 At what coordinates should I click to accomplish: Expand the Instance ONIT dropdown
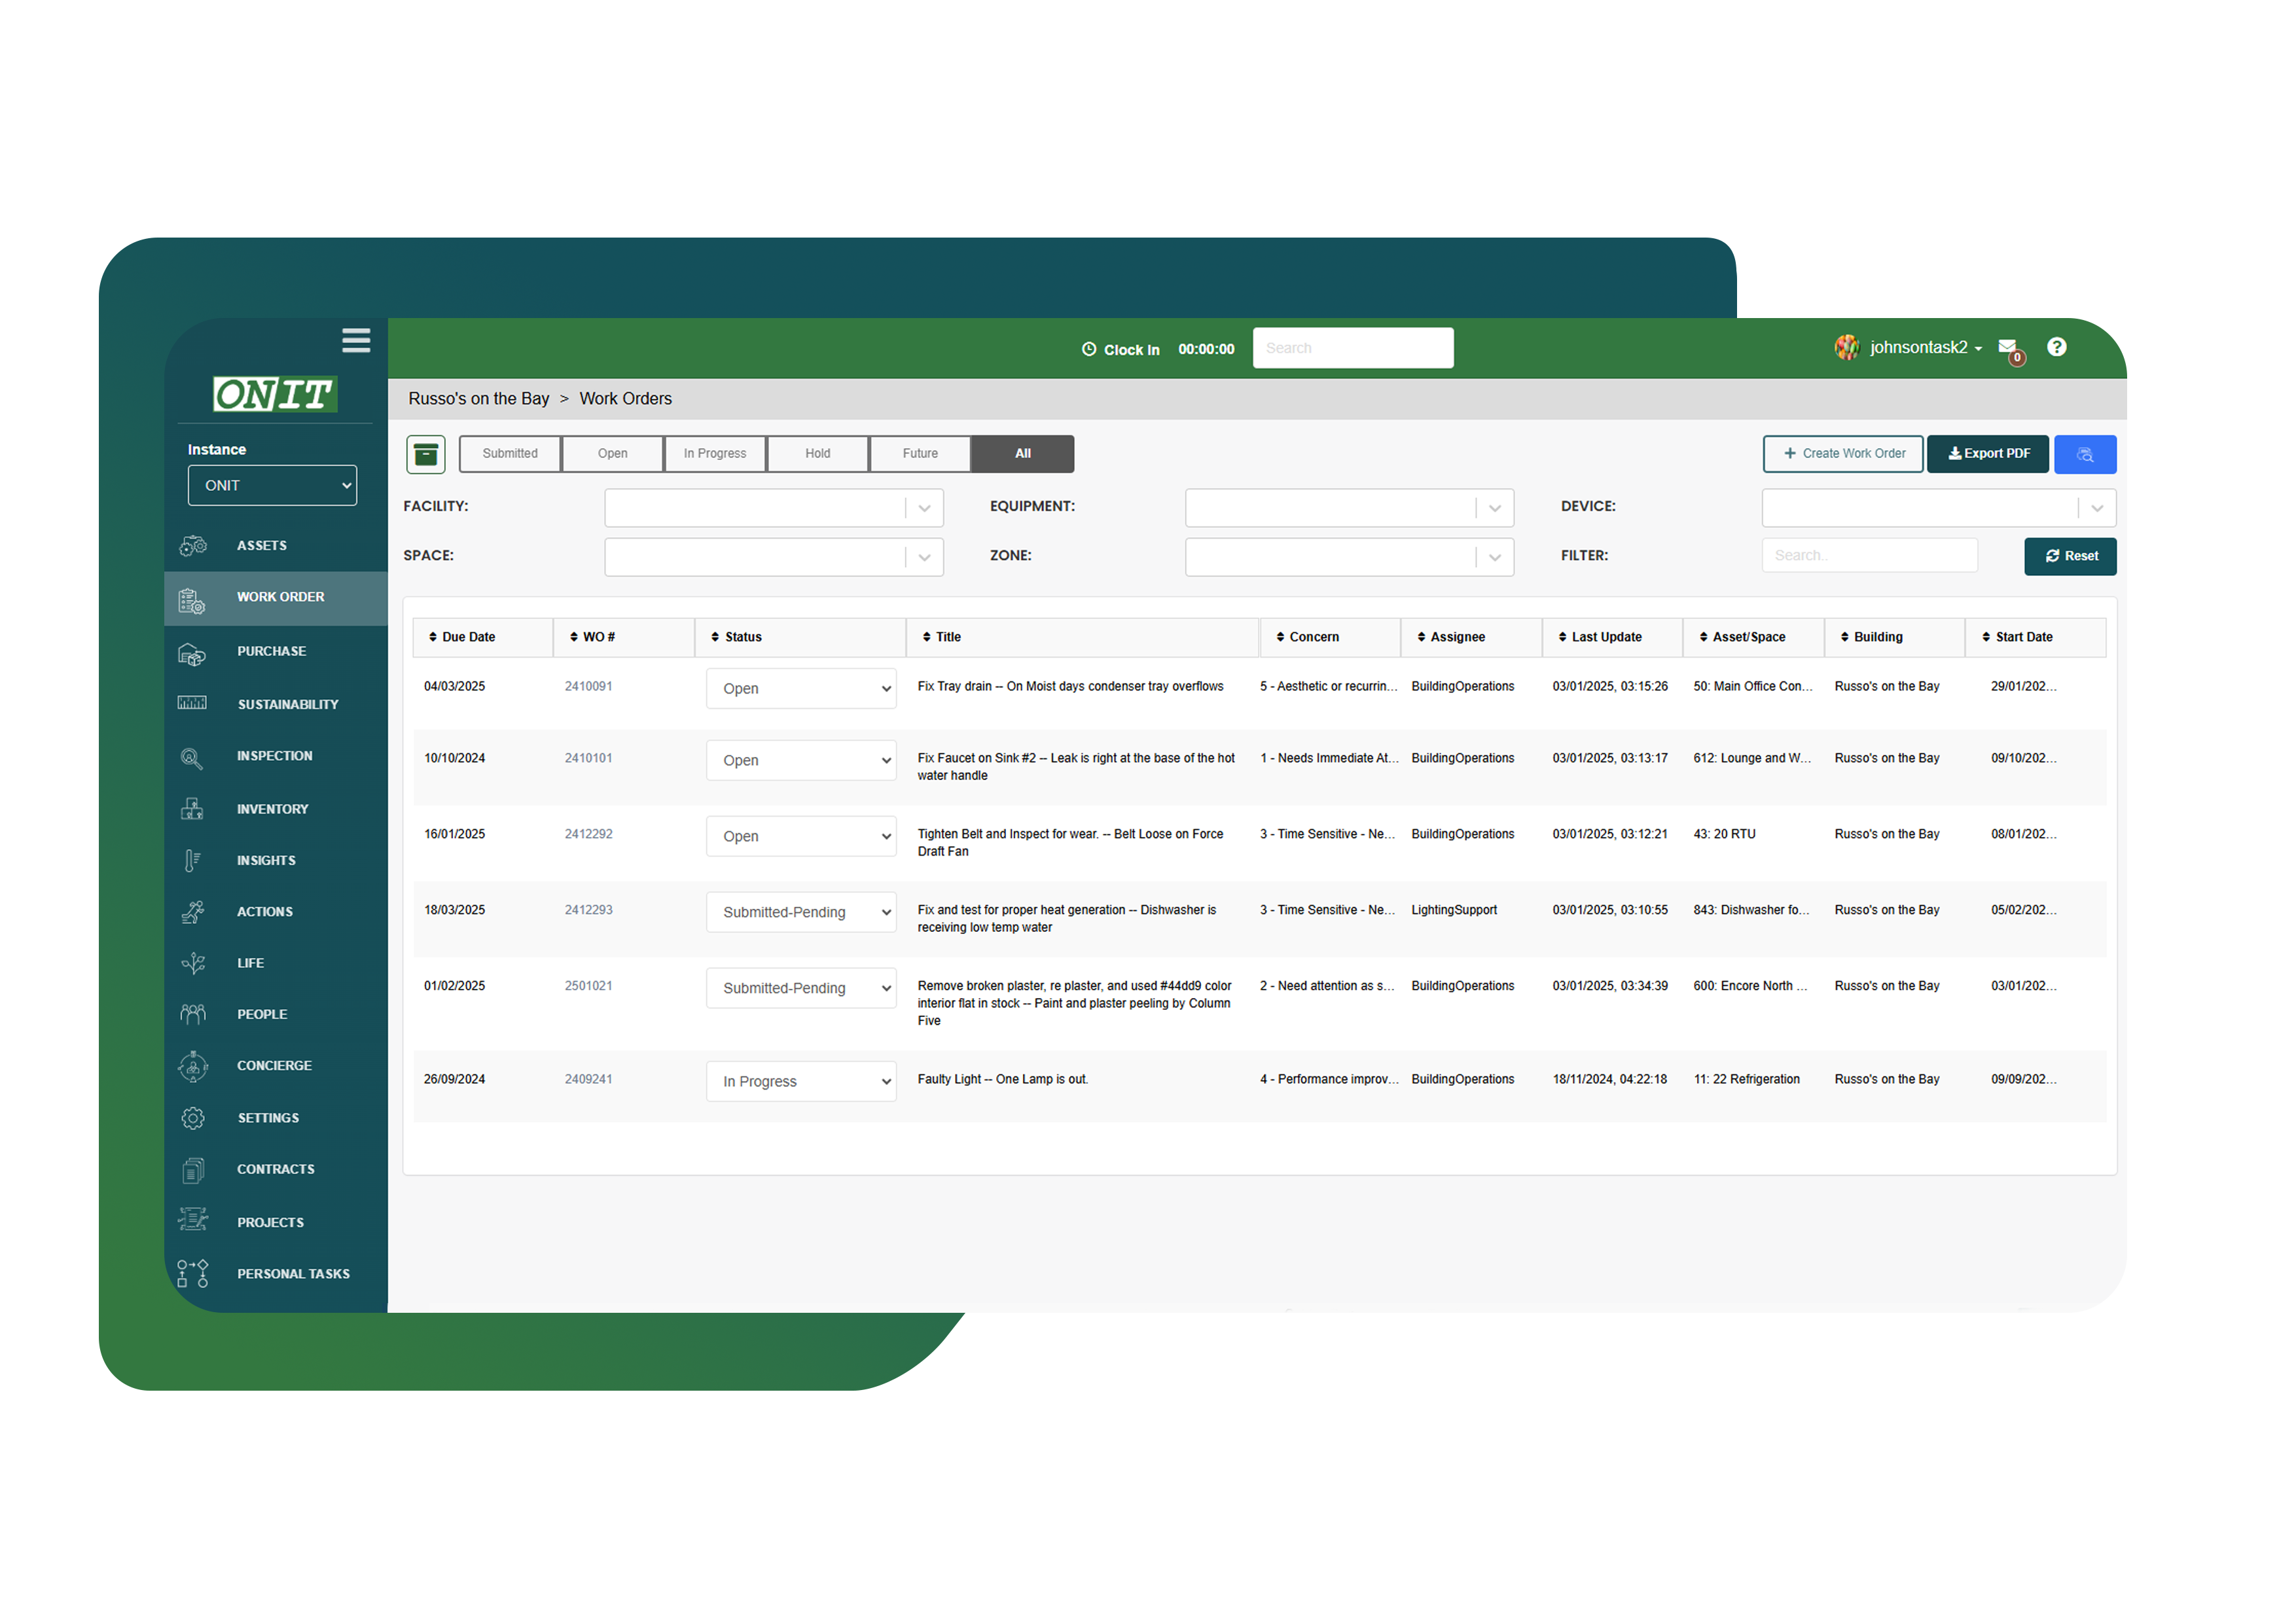[x=272, y=485]
